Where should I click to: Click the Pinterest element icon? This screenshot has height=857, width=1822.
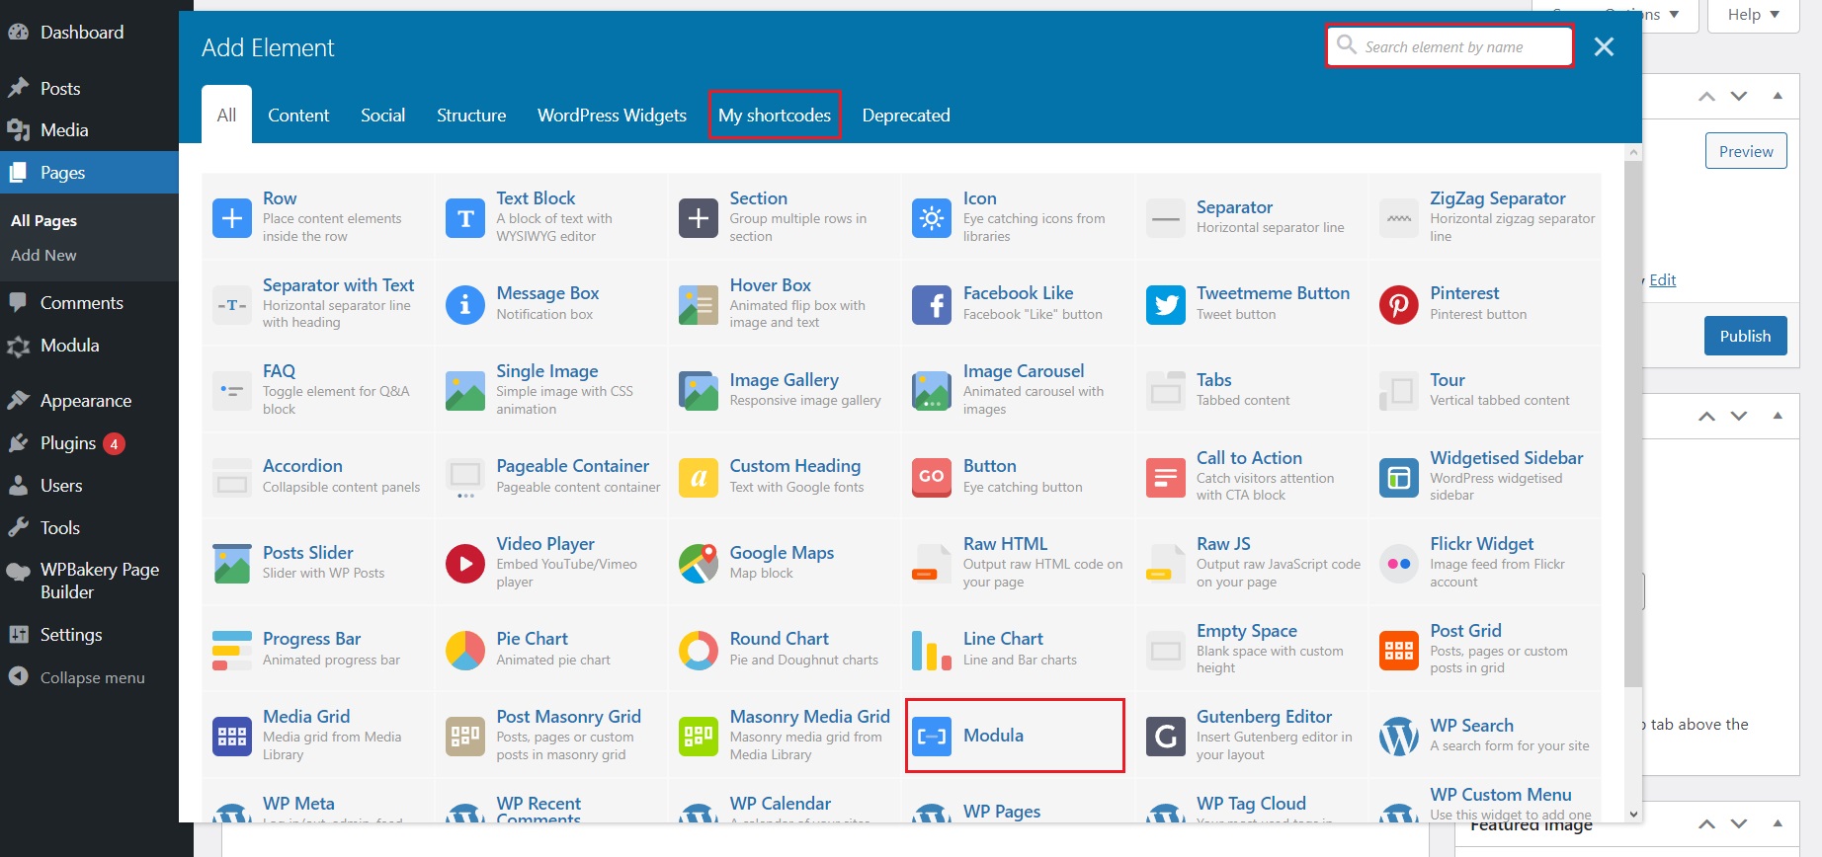1398,304
